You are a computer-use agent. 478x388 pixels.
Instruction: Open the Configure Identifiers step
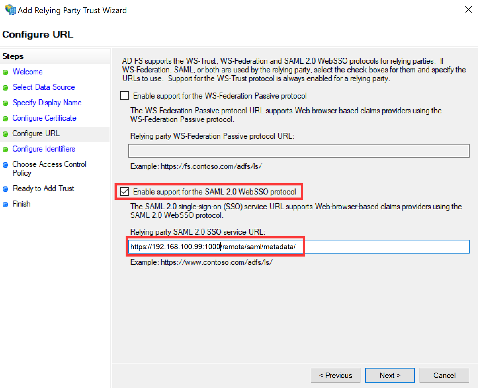pyautogui.click(x=44, y=149)
